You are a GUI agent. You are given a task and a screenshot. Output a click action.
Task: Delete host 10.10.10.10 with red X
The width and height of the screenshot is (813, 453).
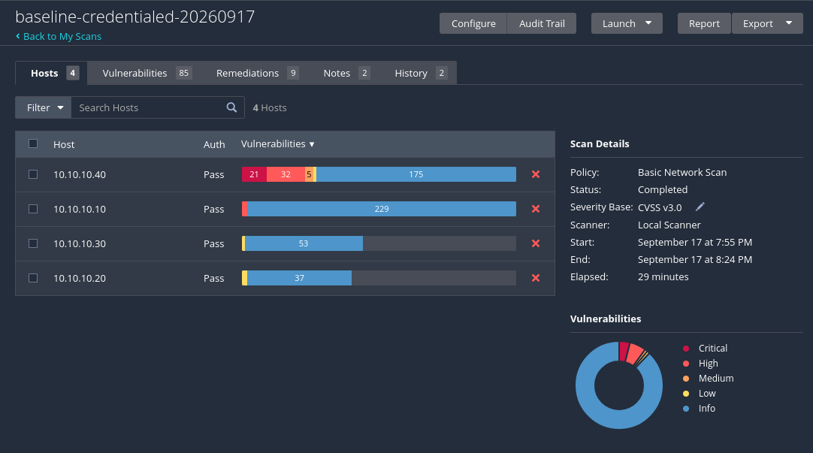point(536,209)
